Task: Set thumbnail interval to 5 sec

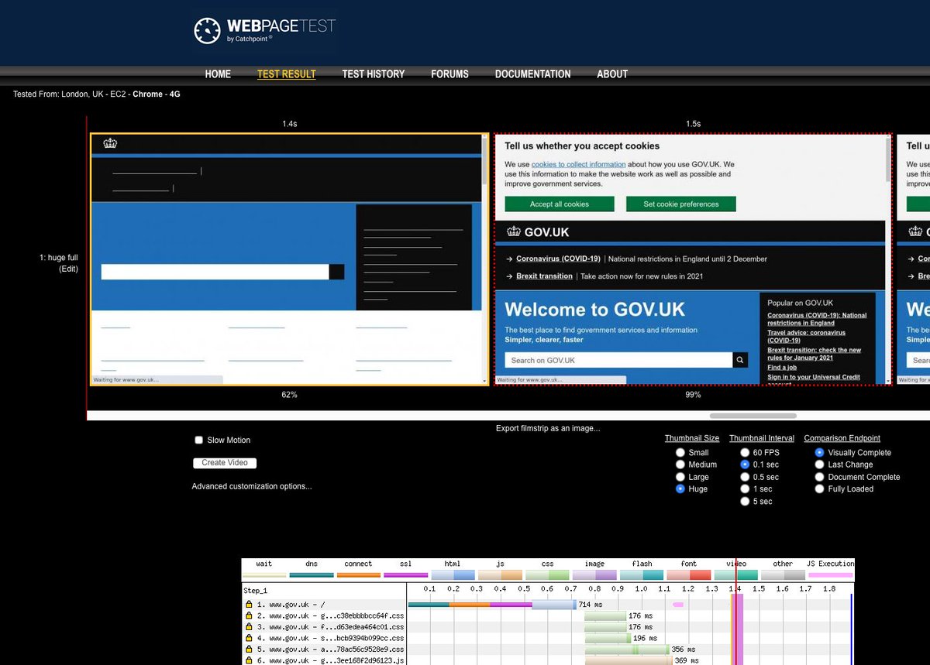Action: 746,502
